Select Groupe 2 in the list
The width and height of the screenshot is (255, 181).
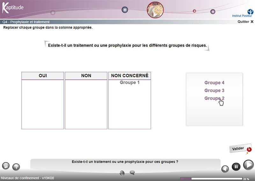click(214, 98)
